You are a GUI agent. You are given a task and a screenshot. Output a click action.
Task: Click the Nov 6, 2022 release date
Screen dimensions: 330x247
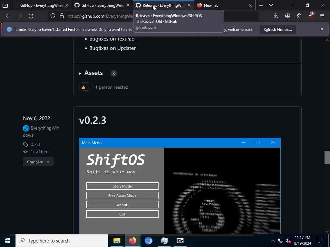36,118
